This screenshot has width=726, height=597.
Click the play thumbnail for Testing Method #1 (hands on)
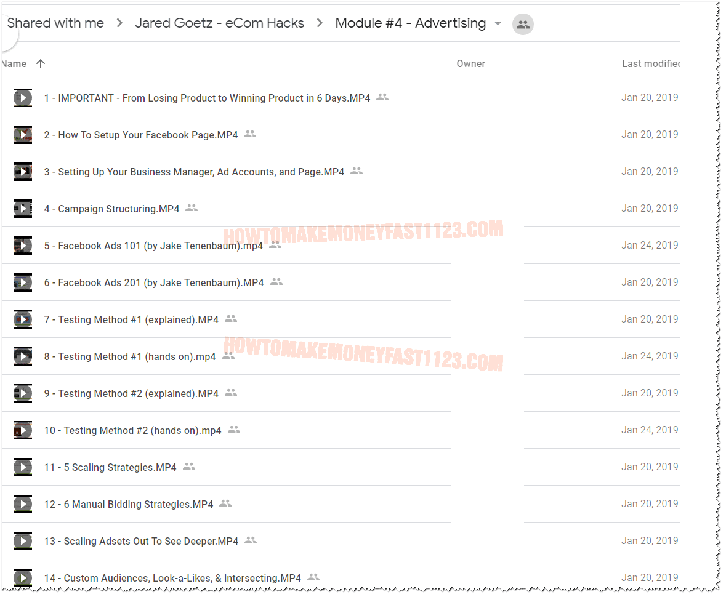(x=23, y=356)
